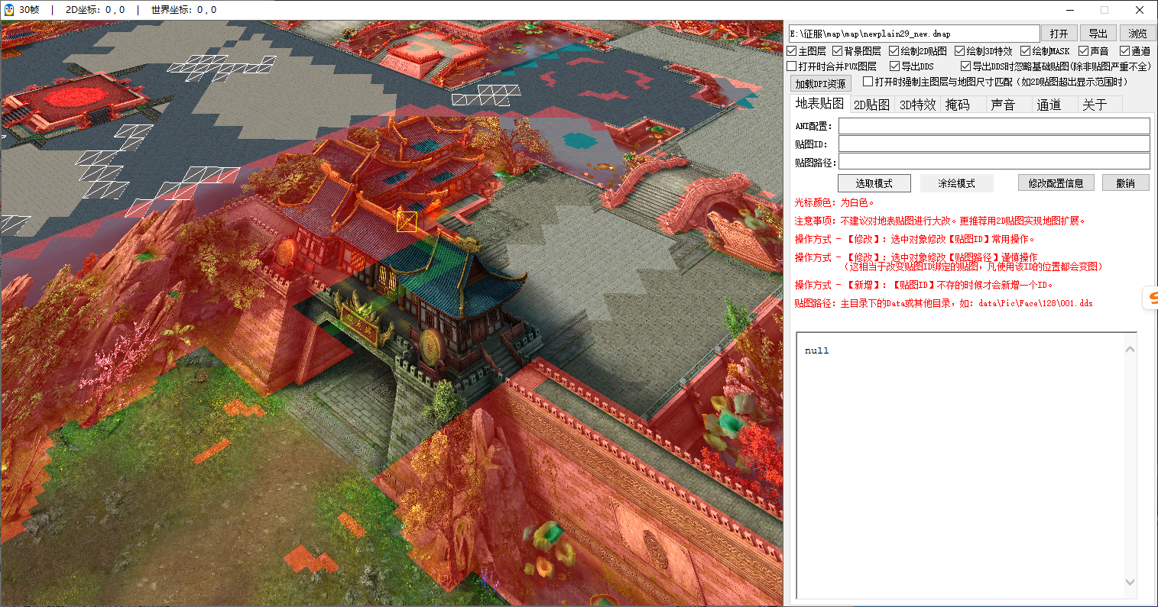Image resolution: width=1158 pixels, height=607 pixels.
Task: Activate 选取模式 button
Action: pyautogui.click(x=874, y=183)
